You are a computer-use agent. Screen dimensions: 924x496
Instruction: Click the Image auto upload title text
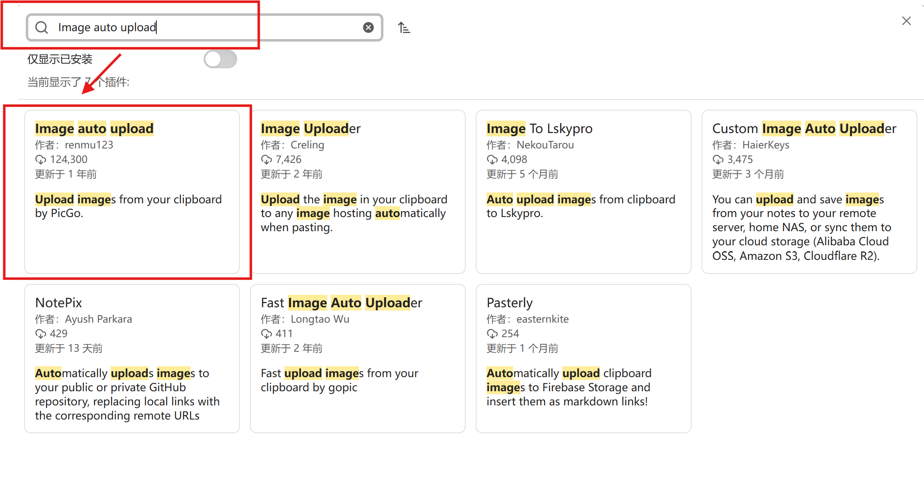[94, 128]
